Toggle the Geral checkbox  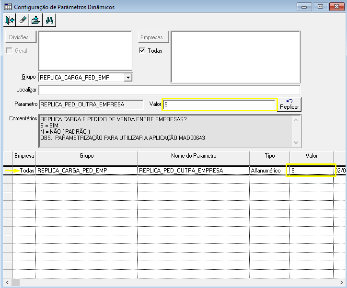9,51
